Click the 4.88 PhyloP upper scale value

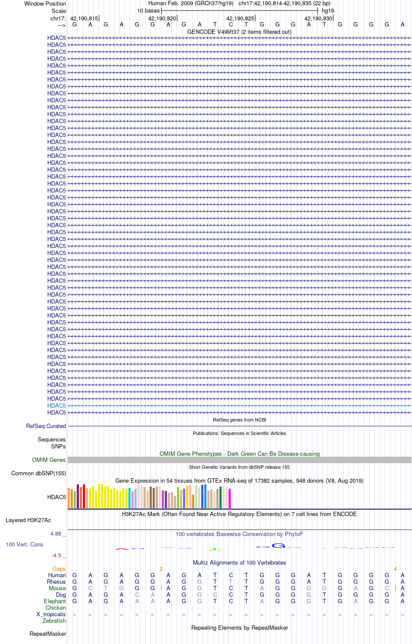point(56,534)
